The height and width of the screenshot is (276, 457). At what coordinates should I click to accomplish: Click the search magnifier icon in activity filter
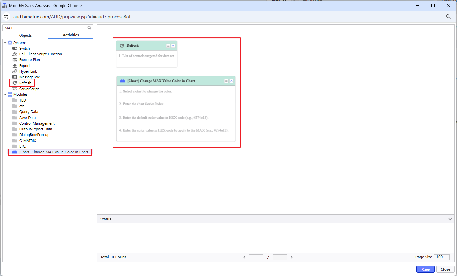click(89, 28)
